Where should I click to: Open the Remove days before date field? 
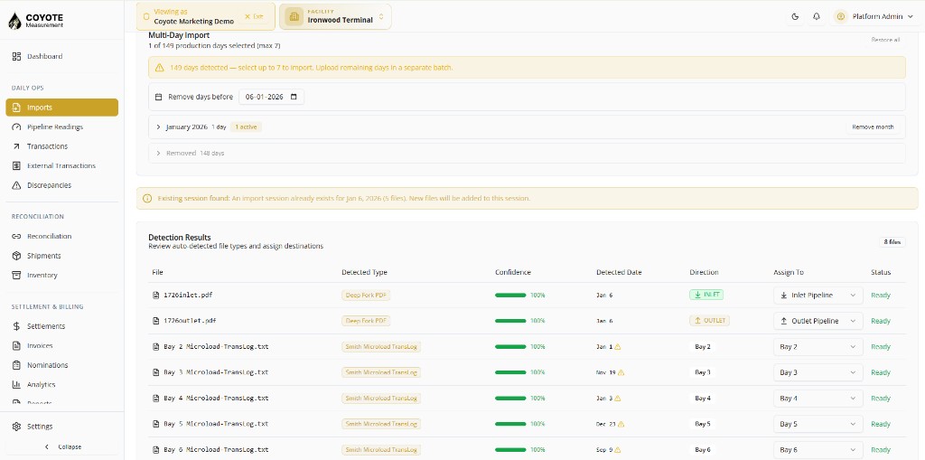(271, 97)
